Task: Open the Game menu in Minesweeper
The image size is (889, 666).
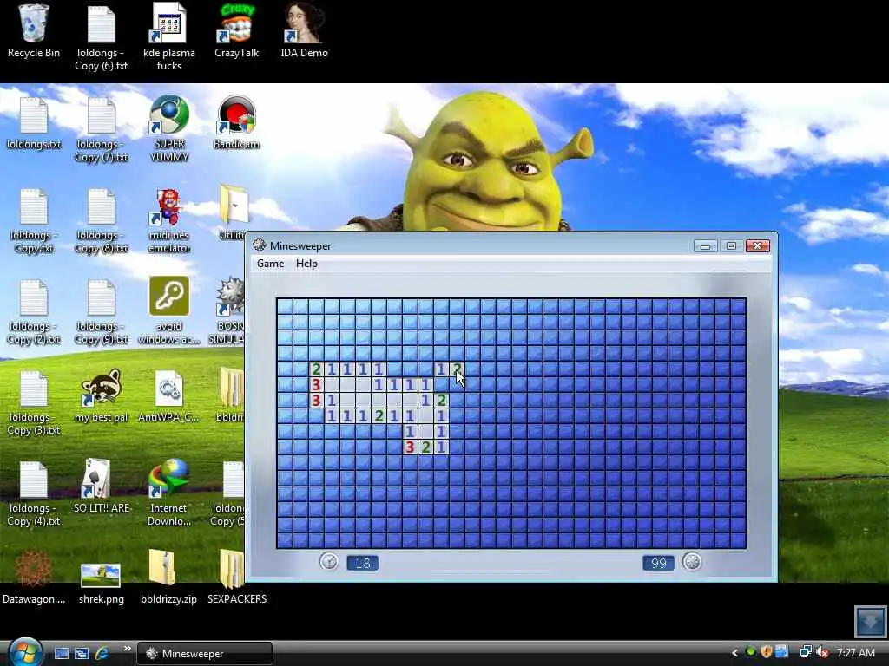Action: [271, 264]
